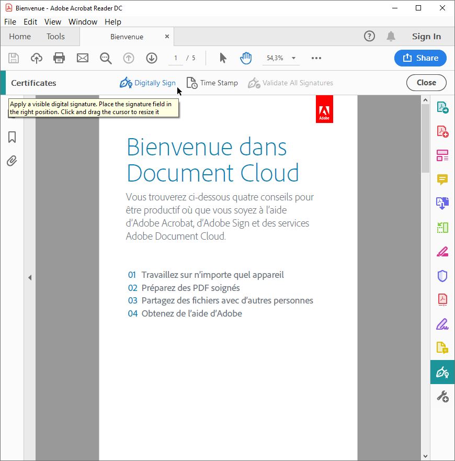Upload file to cloud icon

[37, 58]
